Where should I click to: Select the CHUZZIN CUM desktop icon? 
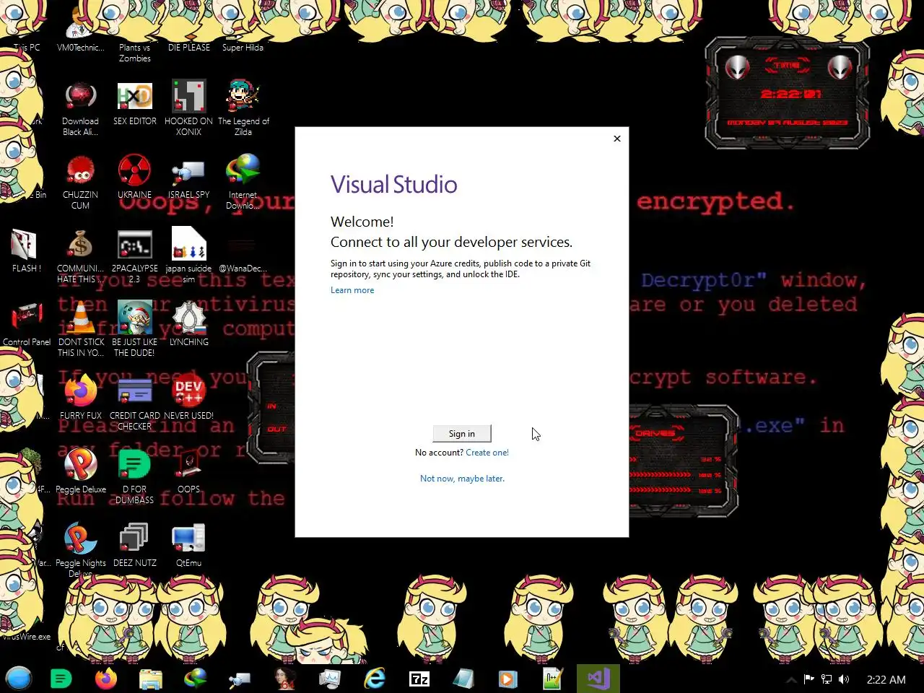[x=80, y=182]
